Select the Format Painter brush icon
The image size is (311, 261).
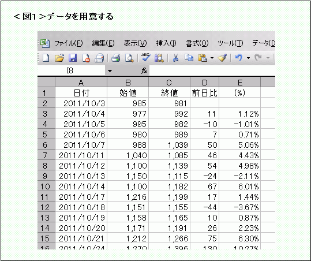pyautogui.click(x=222, y=58)
